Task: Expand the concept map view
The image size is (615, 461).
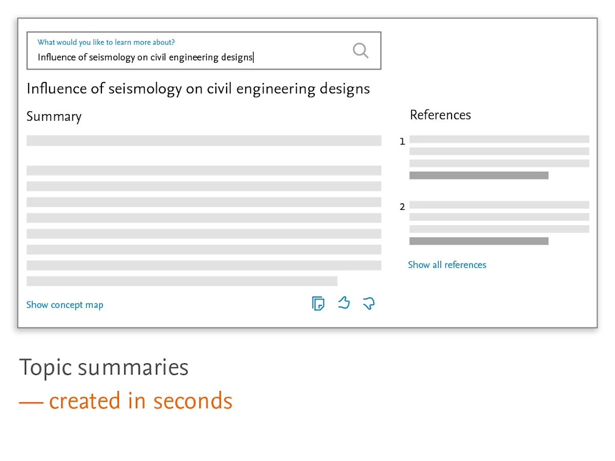Action: coord(65,304)
